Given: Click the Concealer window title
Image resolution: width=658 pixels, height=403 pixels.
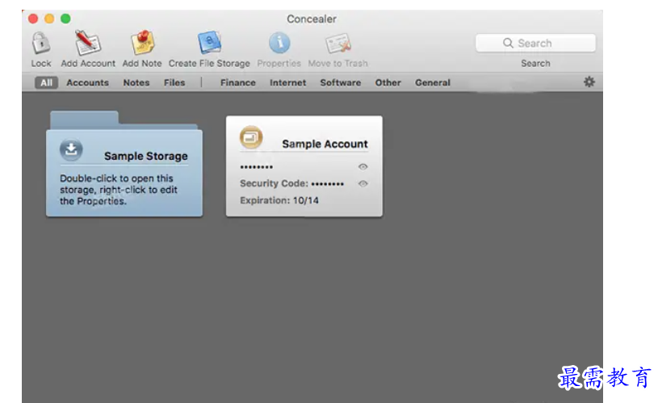Looking at the screenshot, I should (312, 19).
